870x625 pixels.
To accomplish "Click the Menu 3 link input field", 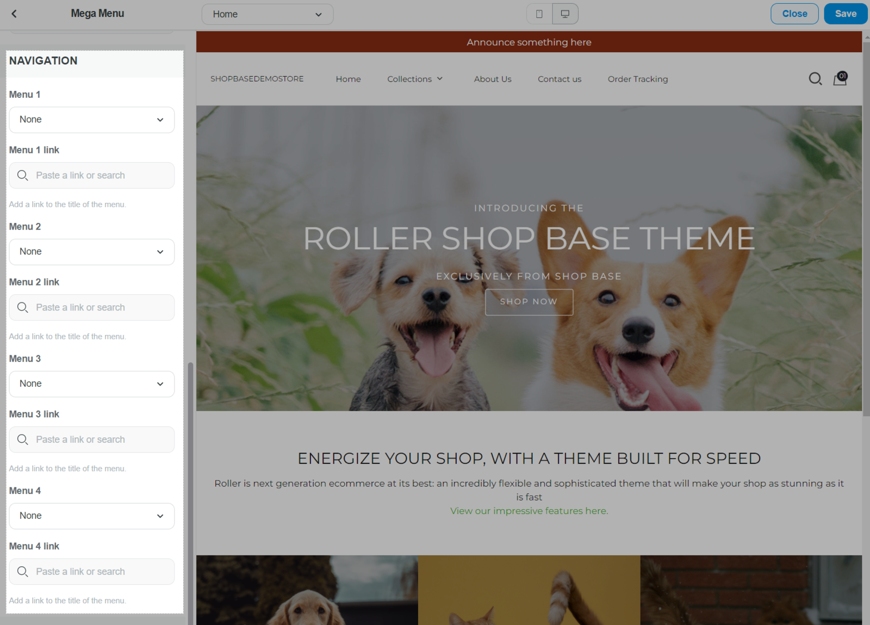I will pyautogui.click(x=92, y=440).
